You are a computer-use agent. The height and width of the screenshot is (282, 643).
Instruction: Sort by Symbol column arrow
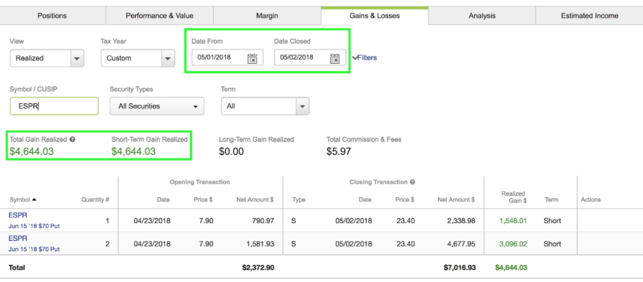tap(34, 199)
